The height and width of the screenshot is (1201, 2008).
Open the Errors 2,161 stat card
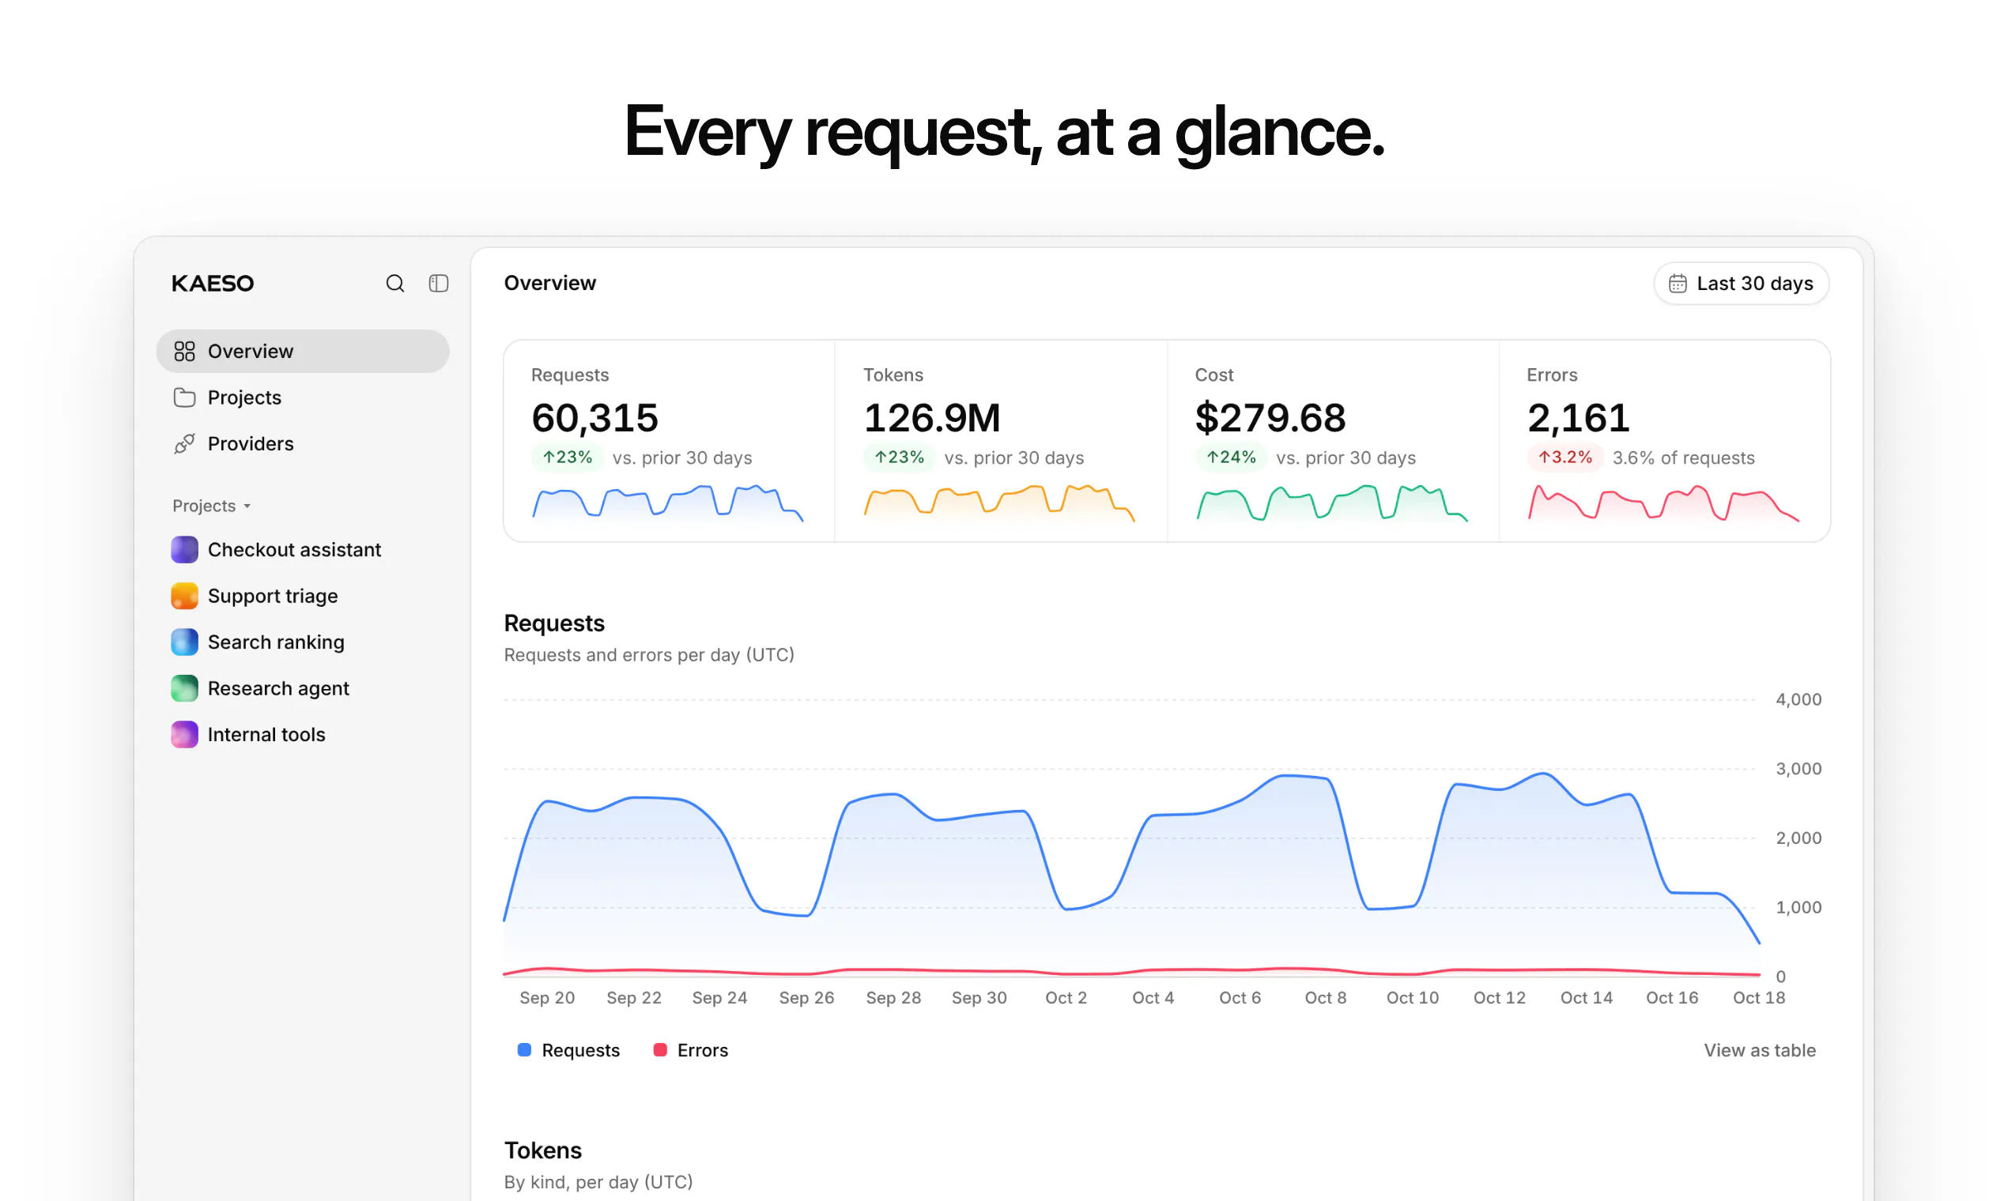(x=1665, y=441)
